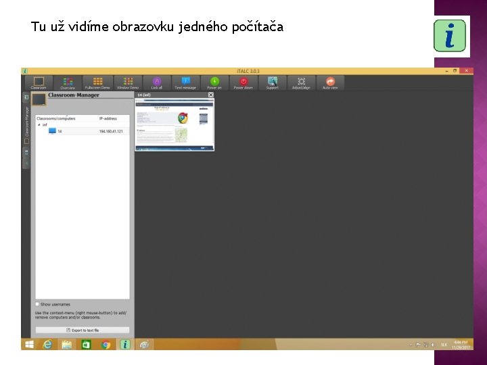
Task: Click the Paint taskbar icon
Action: tap(145, 345)
